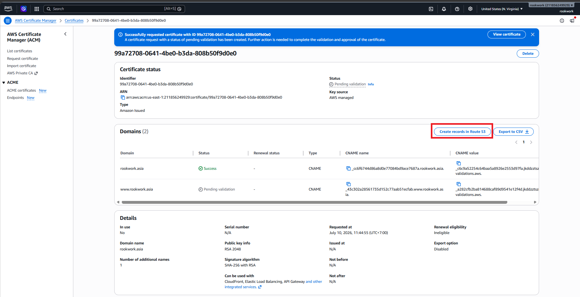This screenshot has width=580, height=297.
Task: Click the Delete certificate button
Action: 528,54
